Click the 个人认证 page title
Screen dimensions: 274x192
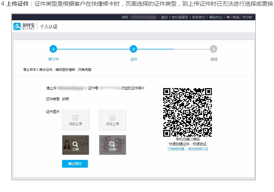click(x=48, y=27)
